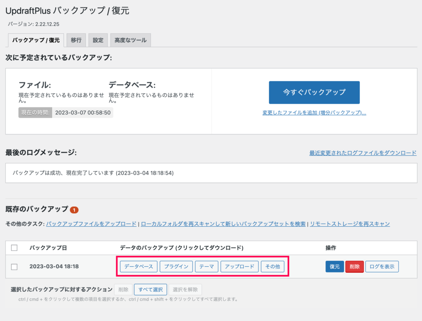Clear selection with 選択を解除
Screen dimensions: 422x321
click(185, 290)
